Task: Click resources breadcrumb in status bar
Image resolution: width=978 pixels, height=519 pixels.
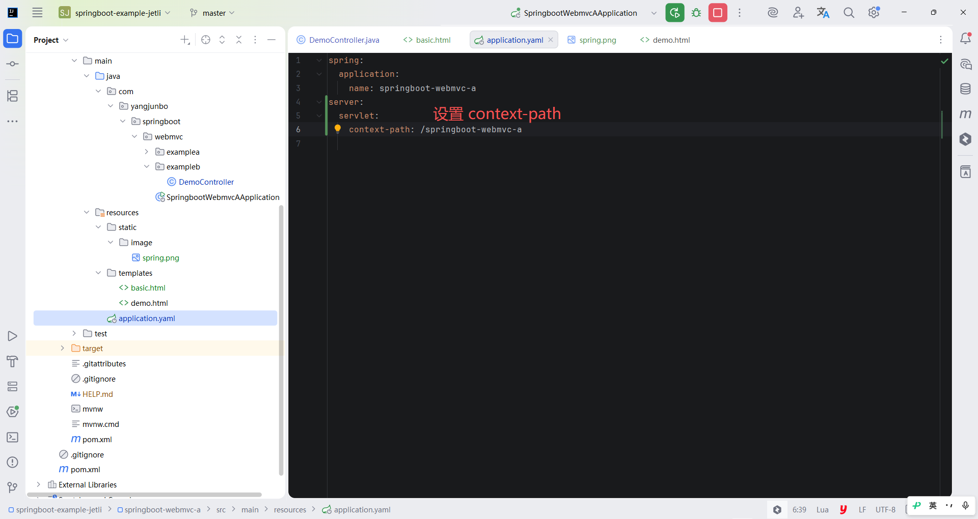Action: click(x=290, y=509)
